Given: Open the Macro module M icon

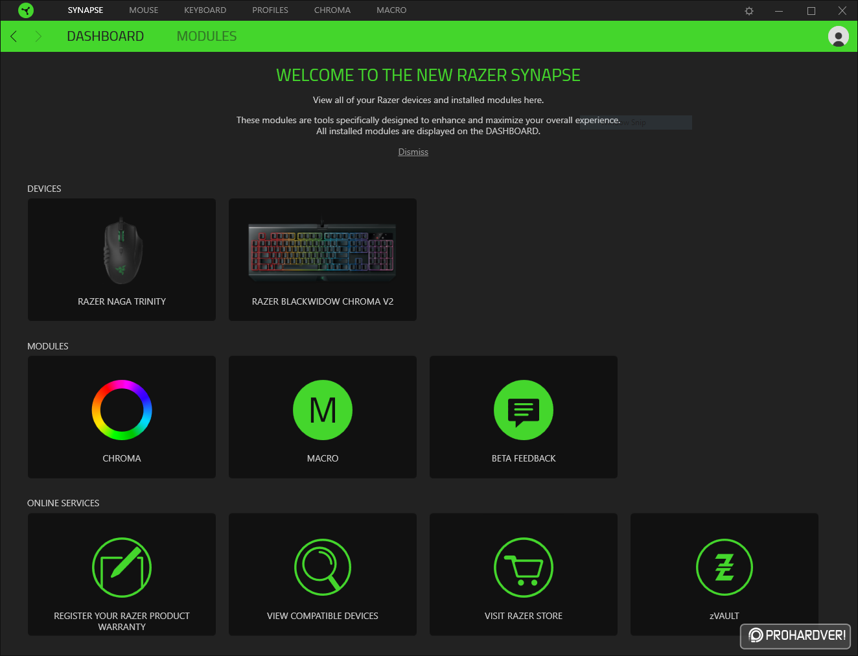Looking at the screenshot, I should coord(323,410).
